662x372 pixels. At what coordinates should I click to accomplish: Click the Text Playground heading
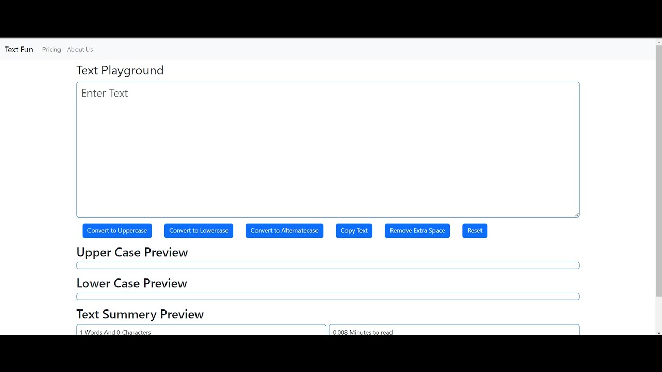(x=120, y=70)
